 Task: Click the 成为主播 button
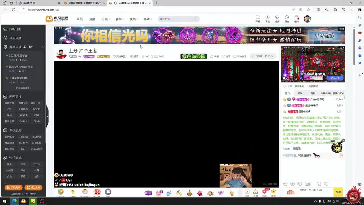pyautogui.click(x=33, y=187)
